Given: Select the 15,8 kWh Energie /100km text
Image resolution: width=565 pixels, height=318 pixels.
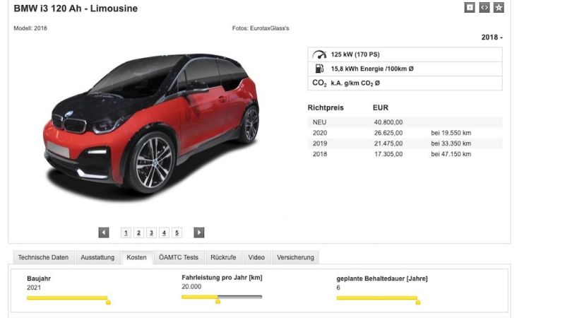Looking at the screenshot, I should click(x=372, y=69).
